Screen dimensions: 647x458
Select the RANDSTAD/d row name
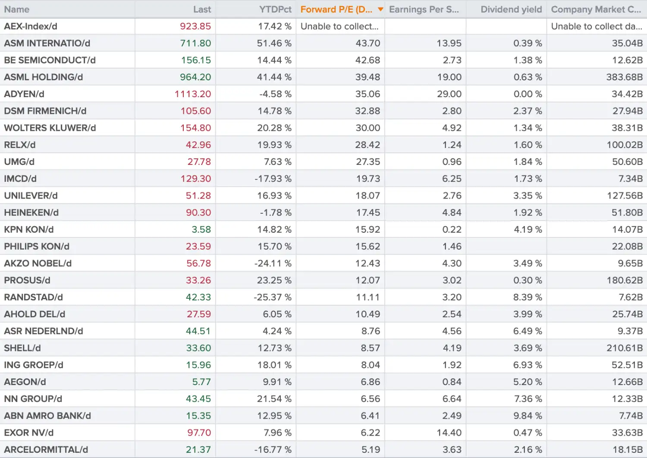[34, 297]
